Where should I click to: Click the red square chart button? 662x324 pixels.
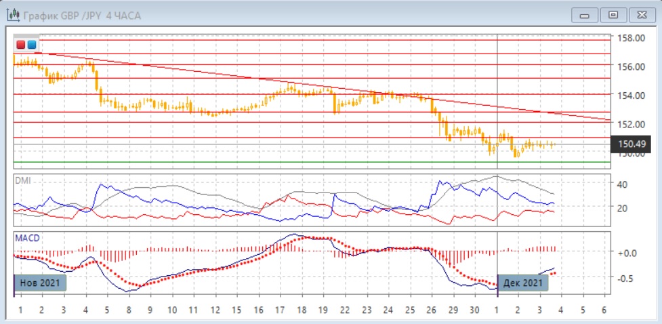20,45
